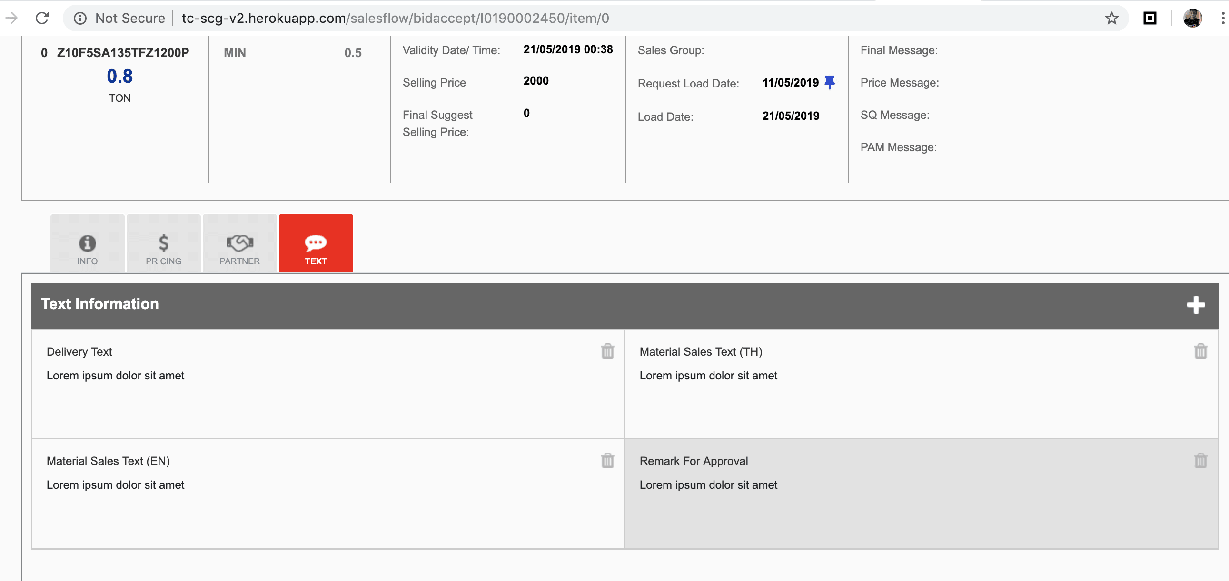
Task: Reload the page in browser
Action: click(x=42, y=18)
